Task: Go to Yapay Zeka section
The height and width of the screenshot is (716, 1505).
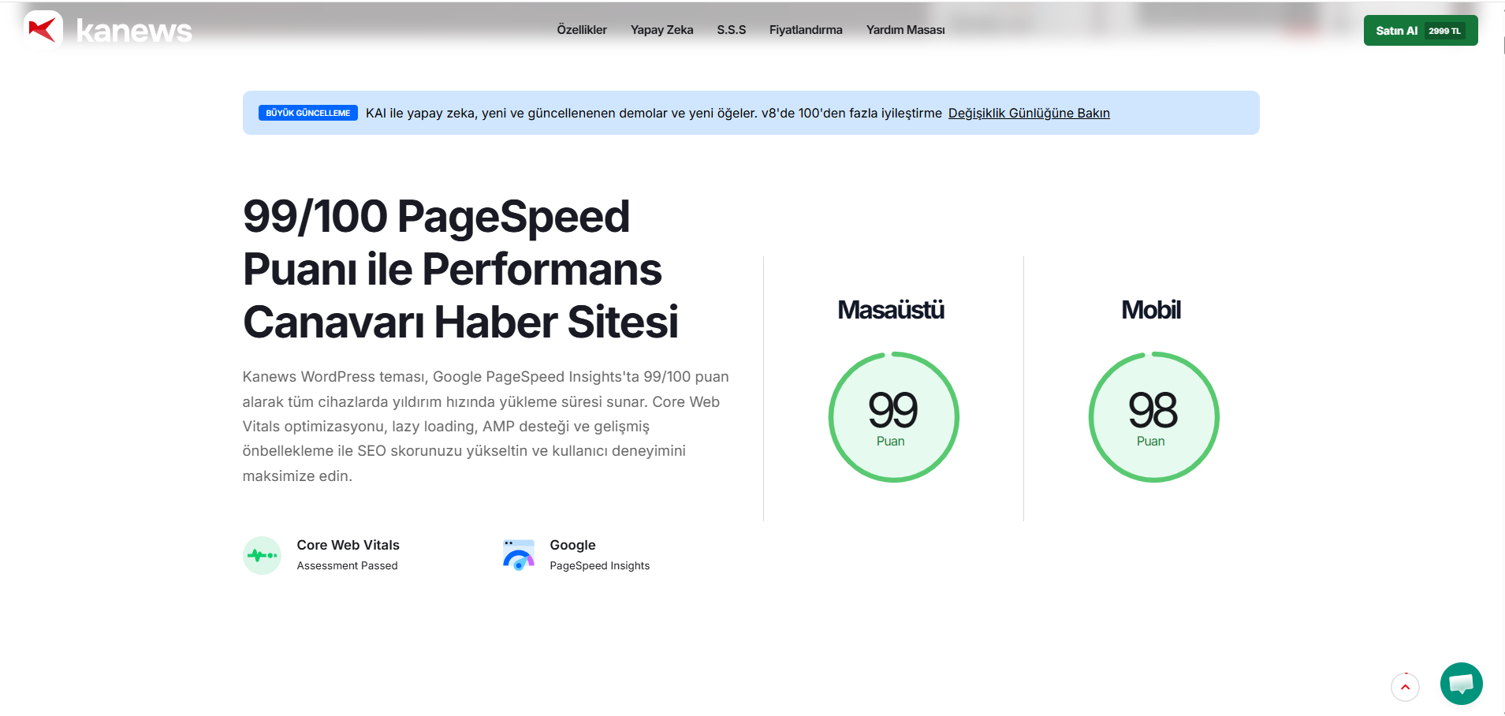Action: click(x=662, y=30)
